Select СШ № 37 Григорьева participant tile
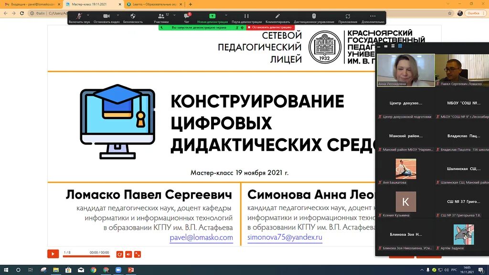The height and width of the screenshot is (275, 489). pyautogui.click(x=462, y=202)
